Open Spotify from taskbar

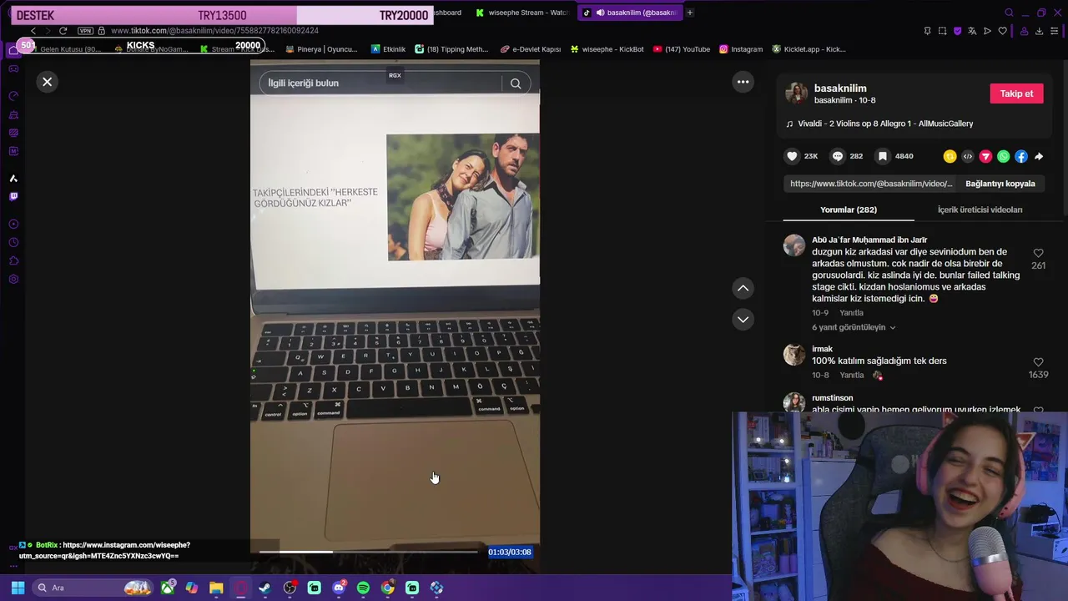pos(363,588)
